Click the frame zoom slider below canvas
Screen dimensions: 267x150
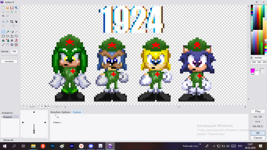(57, 107)
